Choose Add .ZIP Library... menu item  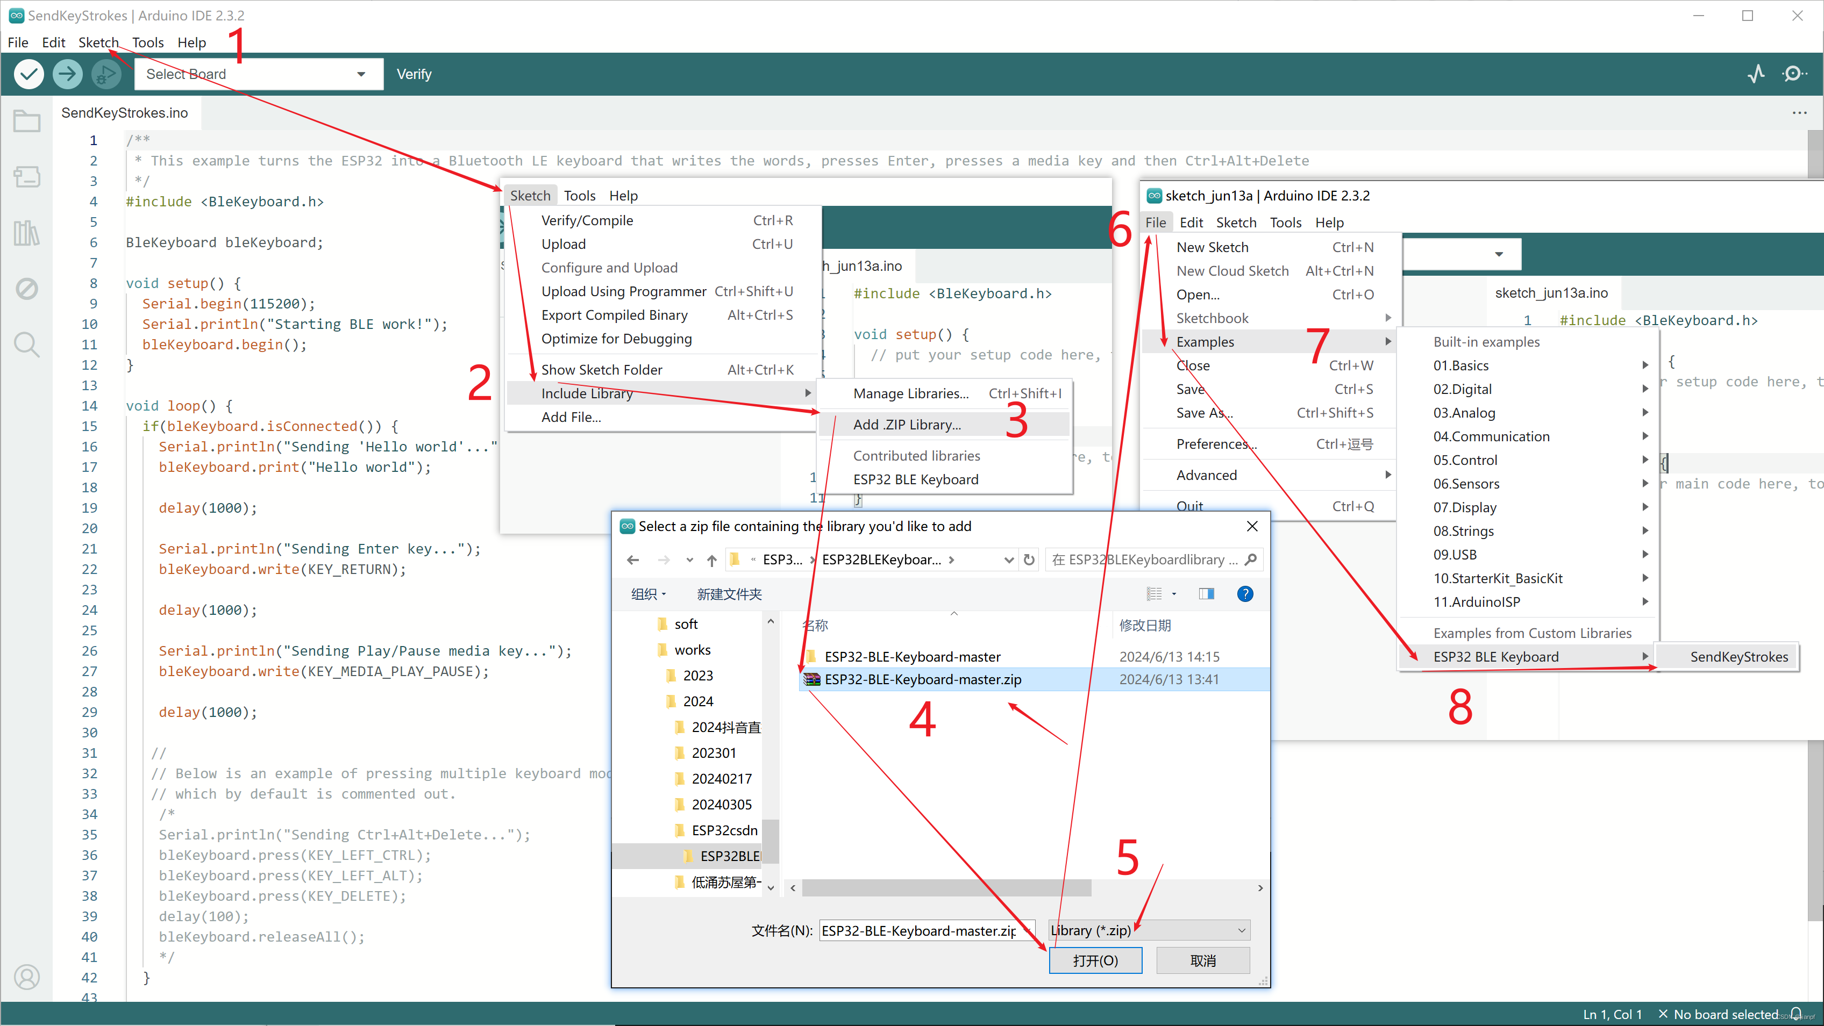[944, 424]
